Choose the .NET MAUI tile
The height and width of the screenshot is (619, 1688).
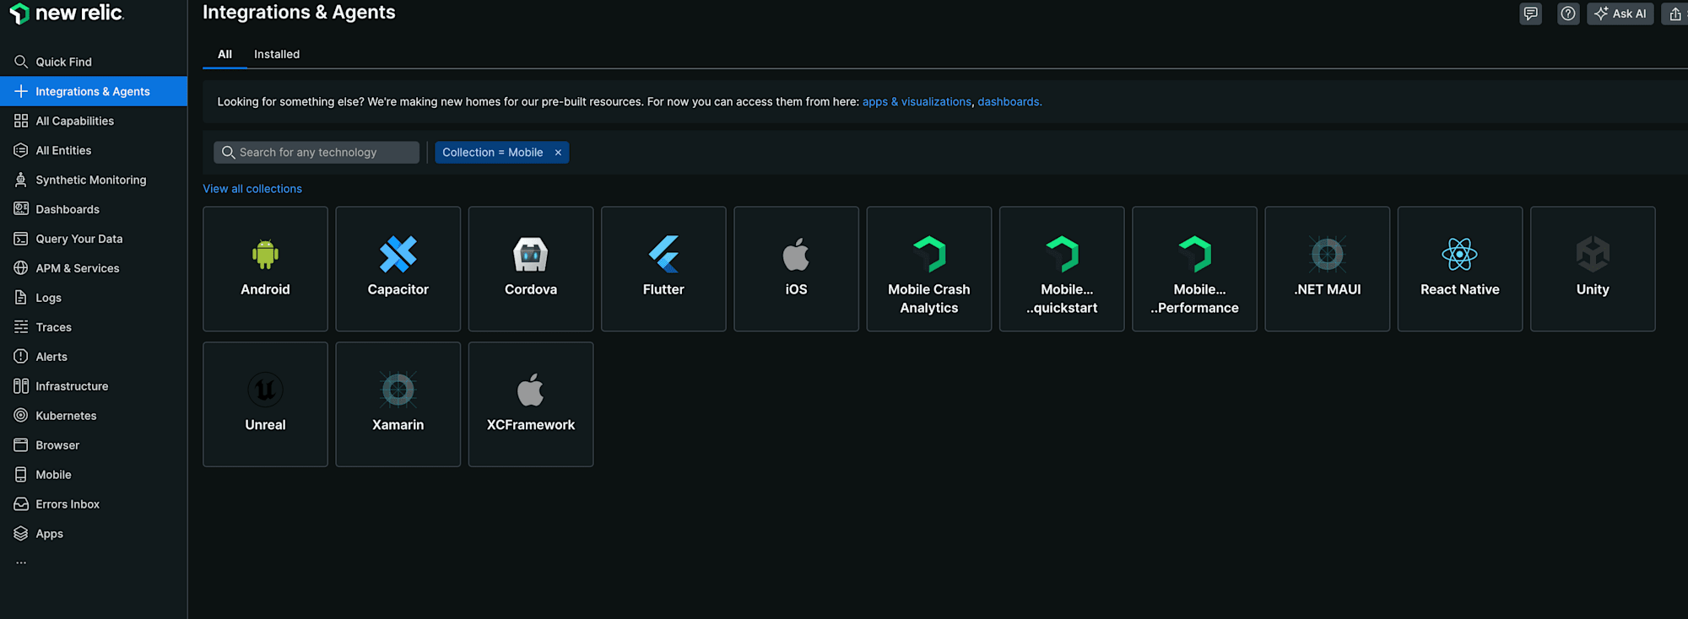click(1328, 269)
